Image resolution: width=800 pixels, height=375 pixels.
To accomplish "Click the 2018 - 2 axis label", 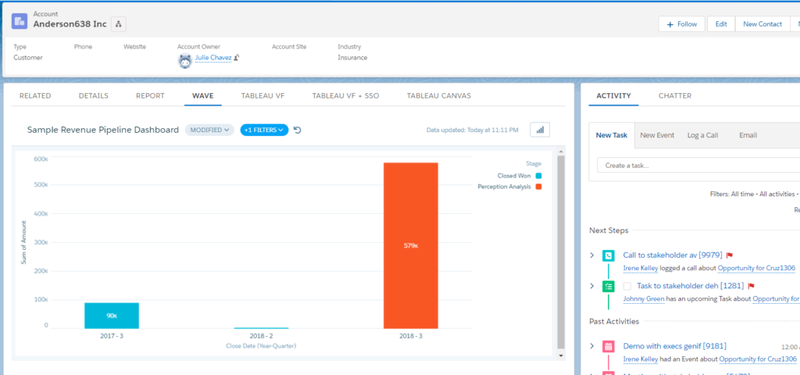I will coord(261,336).
